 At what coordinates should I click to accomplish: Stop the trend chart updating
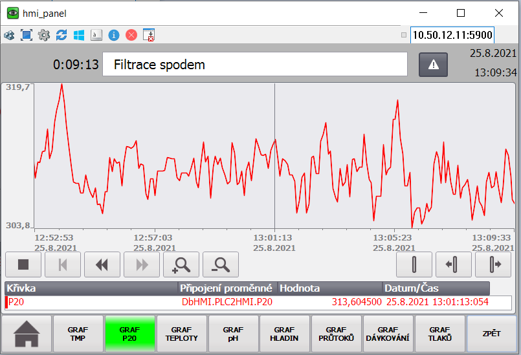click(23, 264)
